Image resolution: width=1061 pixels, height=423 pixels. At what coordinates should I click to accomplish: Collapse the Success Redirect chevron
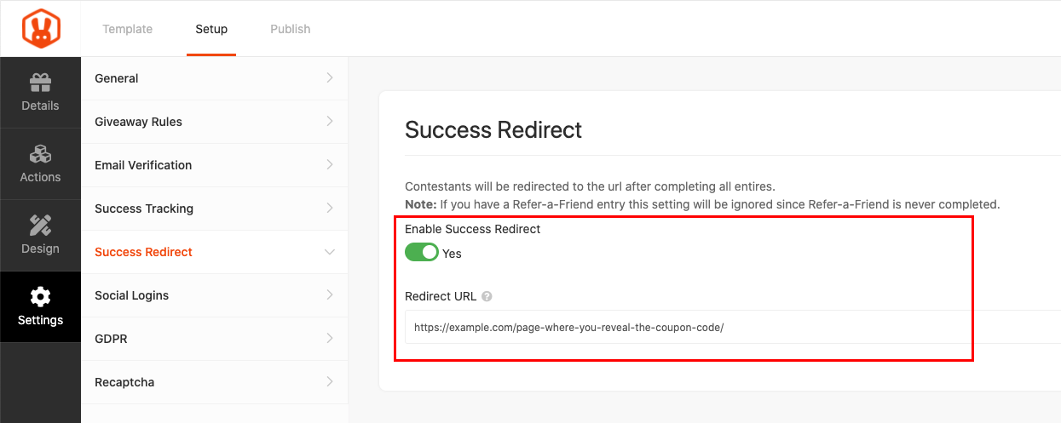[330, 252]
